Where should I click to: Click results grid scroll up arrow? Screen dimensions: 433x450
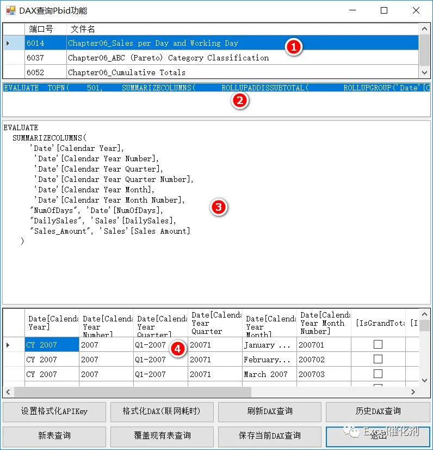(424, 314)
